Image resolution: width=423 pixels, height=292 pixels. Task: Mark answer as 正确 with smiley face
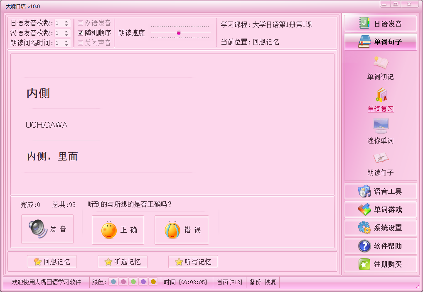118,230
